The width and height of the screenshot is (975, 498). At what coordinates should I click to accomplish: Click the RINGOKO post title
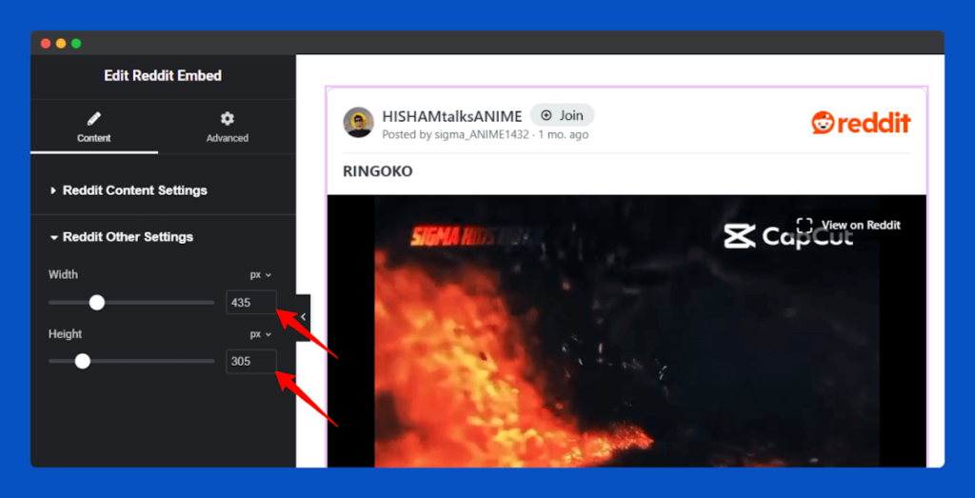click(x=377, y=171)
